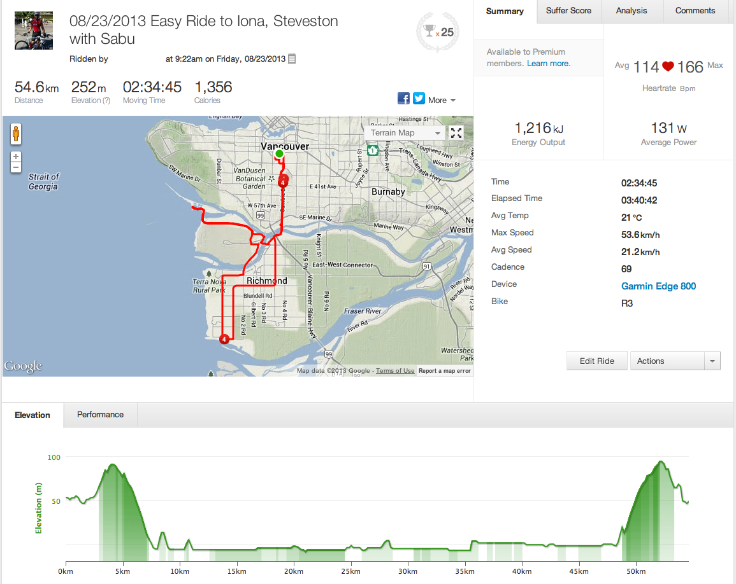Open the ride date calendar icon
736x584 pixels.
pyautogui.click(x=292, y=59)
